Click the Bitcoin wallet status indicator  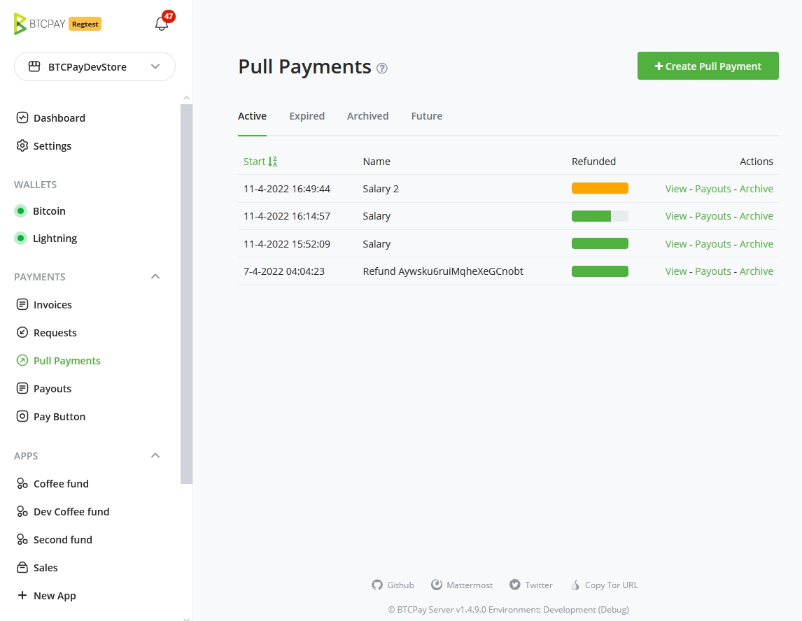pos(20,210)
